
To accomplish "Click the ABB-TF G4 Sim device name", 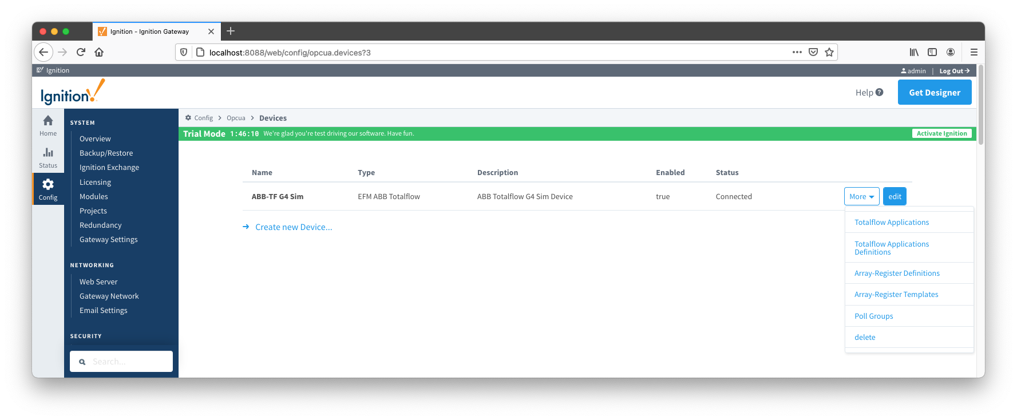I will [x=278, y=196].
